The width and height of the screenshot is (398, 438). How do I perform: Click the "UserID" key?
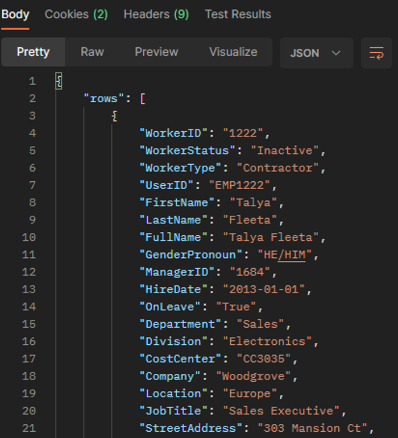point(166,185)
